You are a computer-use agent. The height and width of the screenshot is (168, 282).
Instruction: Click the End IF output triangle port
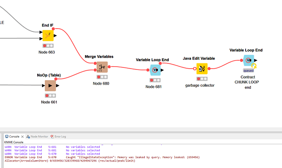pyautogui.click(x=55, y=36)
